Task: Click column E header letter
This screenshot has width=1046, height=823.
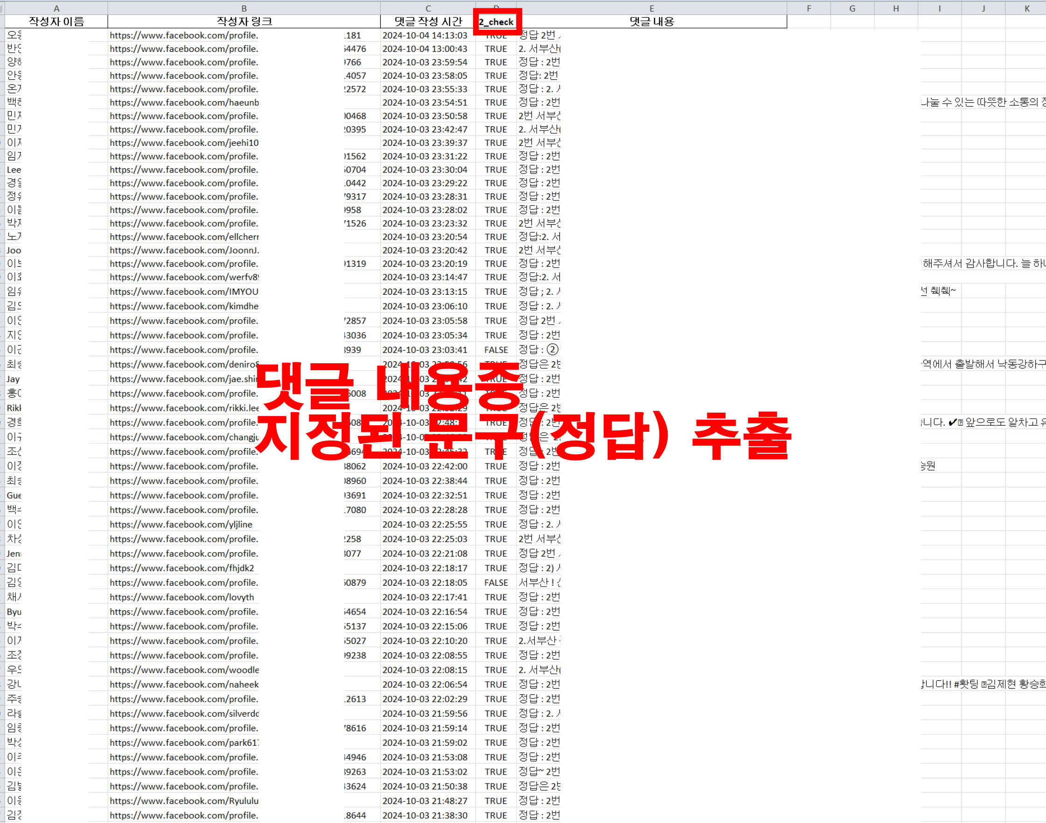Action: point(651,8)
